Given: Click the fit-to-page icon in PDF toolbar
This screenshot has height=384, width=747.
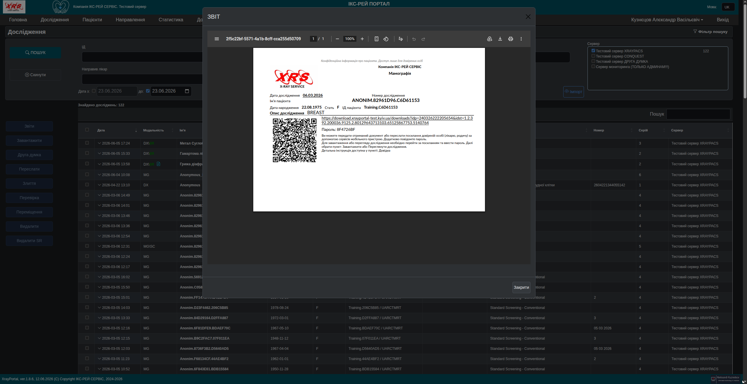Looking at the screenshot, I should 377,39.
